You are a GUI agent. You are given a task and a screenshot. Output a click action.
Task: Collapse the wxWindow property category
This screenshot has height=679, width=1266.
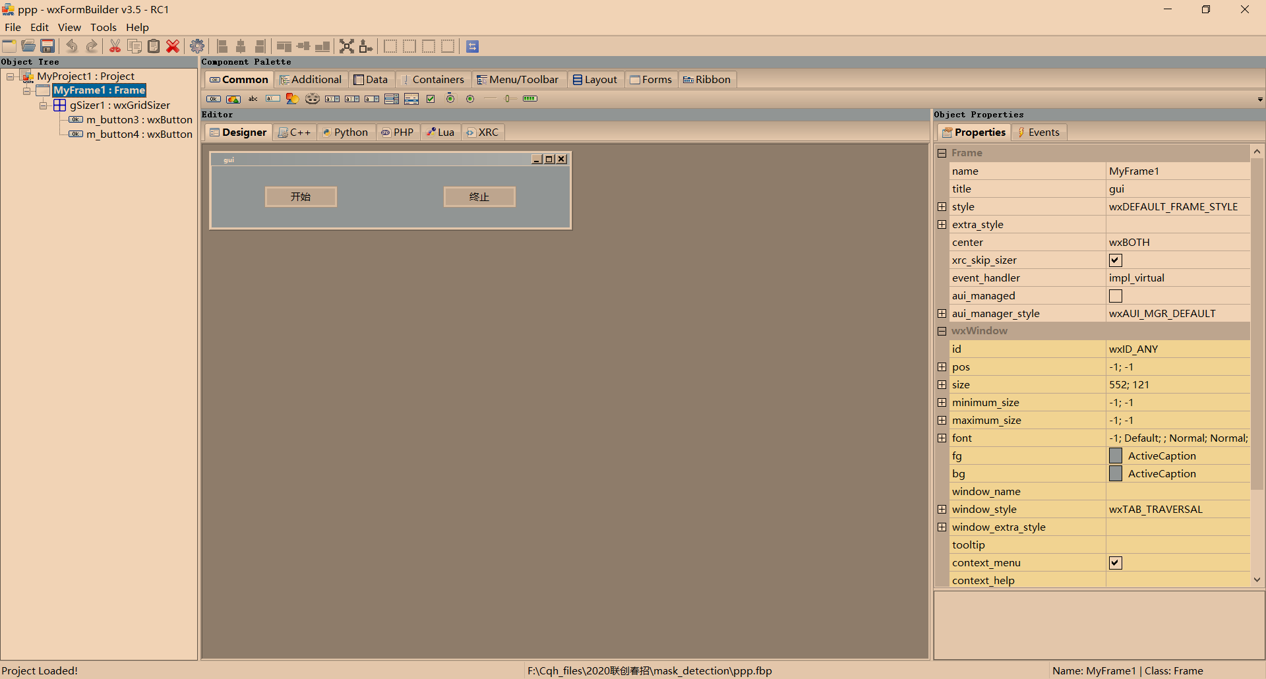point(942,331)
